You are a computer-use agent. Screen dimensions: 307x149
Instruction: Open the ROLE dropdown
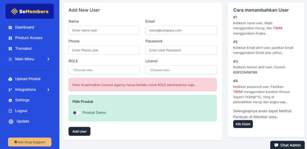[x=104, y=70]
